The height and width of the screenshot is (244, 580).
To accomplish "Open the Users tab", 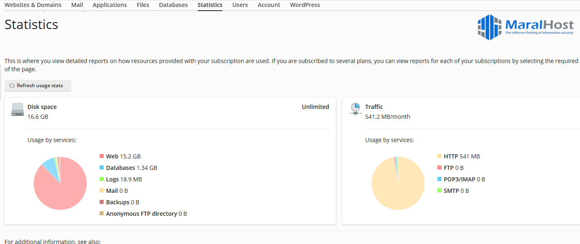I will click(240, 5).
